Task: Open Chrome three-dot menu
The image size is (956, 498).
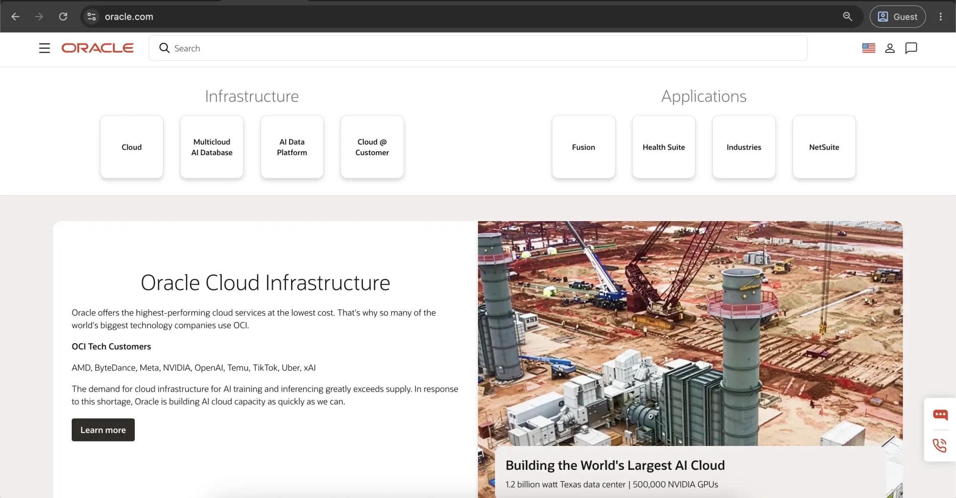Action: [941, 17]
